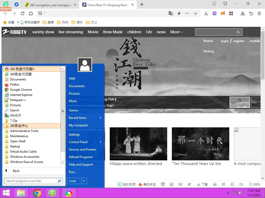Go to browser home page icon
The height and width of the screenshot is (198, 265).
click(31, 13)
